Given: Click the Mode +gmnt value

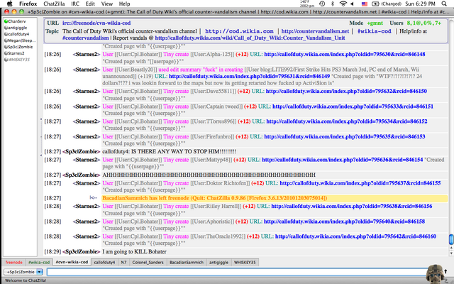Looking at the screenshot, I should 375,23.
